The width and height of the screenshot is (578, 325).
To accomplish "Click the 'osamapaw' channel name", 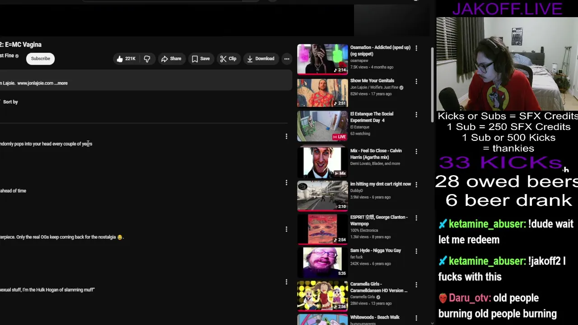I will click(x=359, y=60).
